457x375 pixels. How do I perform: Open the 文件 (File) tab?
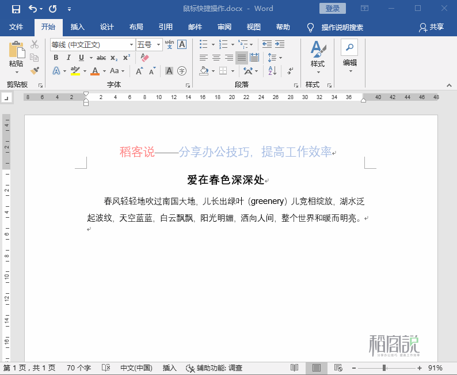pyautogui.click(x=16, y=27)
